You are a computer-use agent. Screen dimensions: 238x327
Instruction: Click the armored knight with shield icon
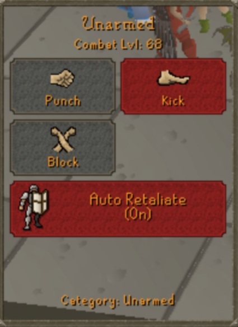[34, 207]
